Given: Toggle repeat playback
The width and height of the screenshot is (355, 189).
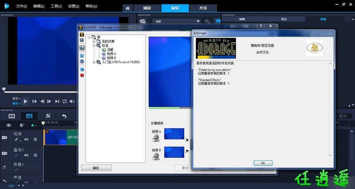Looking at the screenshot, I should (x=64, y=102).
